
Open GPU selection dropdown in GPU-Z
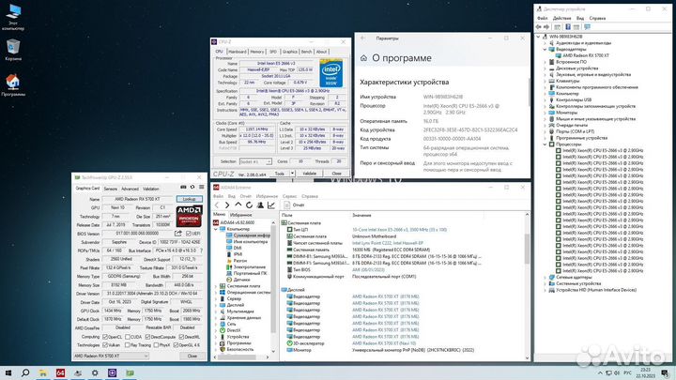pos(111,356)
